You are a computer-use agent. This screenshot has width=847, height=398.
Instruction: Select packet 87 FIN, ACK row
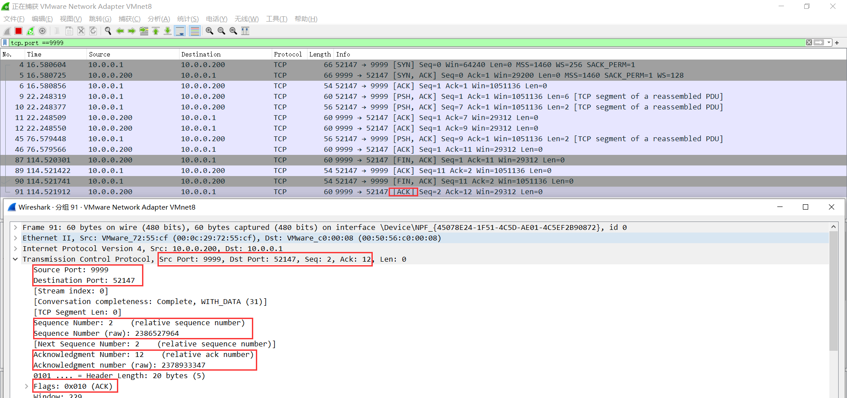(x=423, y=160)
